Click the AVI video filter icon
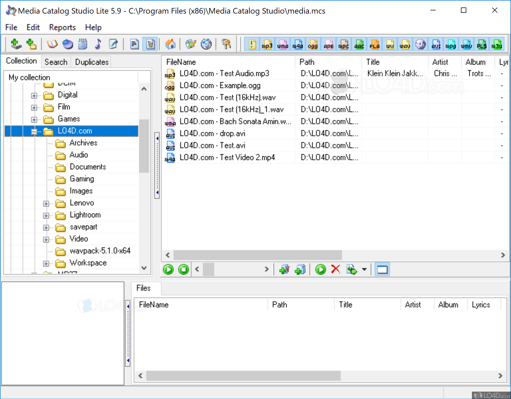Viewport: 511px width, 399px height. pyautogui.click(x=436, y=44)
